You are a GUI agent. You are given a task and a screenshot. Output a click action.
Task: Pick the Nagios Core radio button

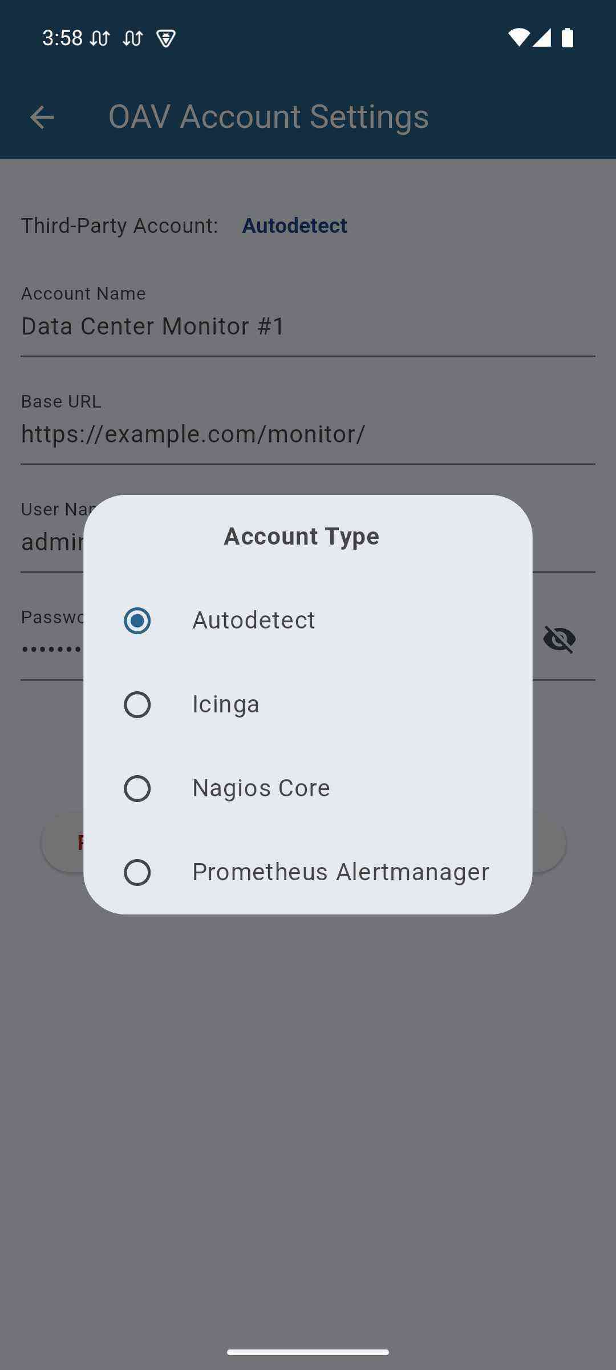(x=137, y=788)
